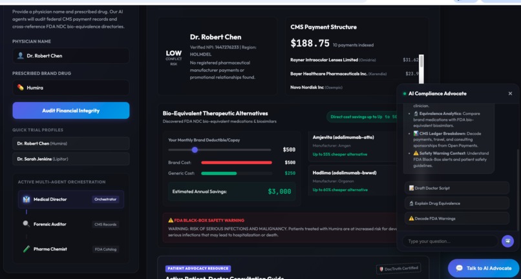The height and width of the screenshot is (279, 521).
Task: Click the DocTruth Certified badge
Action: point(398,269)
